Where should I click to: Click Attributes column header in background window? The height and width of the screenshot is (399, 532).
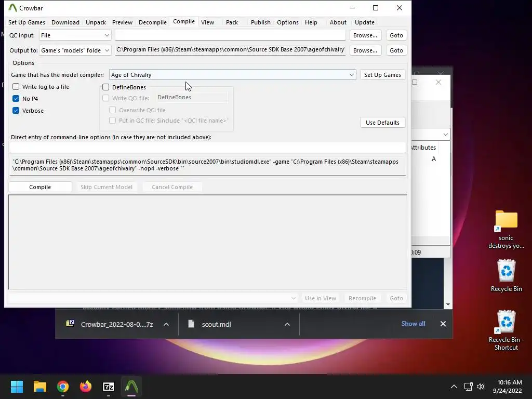coord(423,148)
